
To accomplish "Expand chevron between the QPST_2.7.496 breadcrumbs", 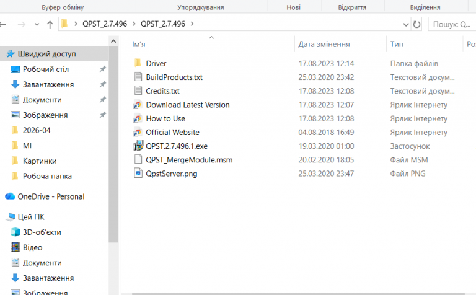I will click(x=134, y=24).
